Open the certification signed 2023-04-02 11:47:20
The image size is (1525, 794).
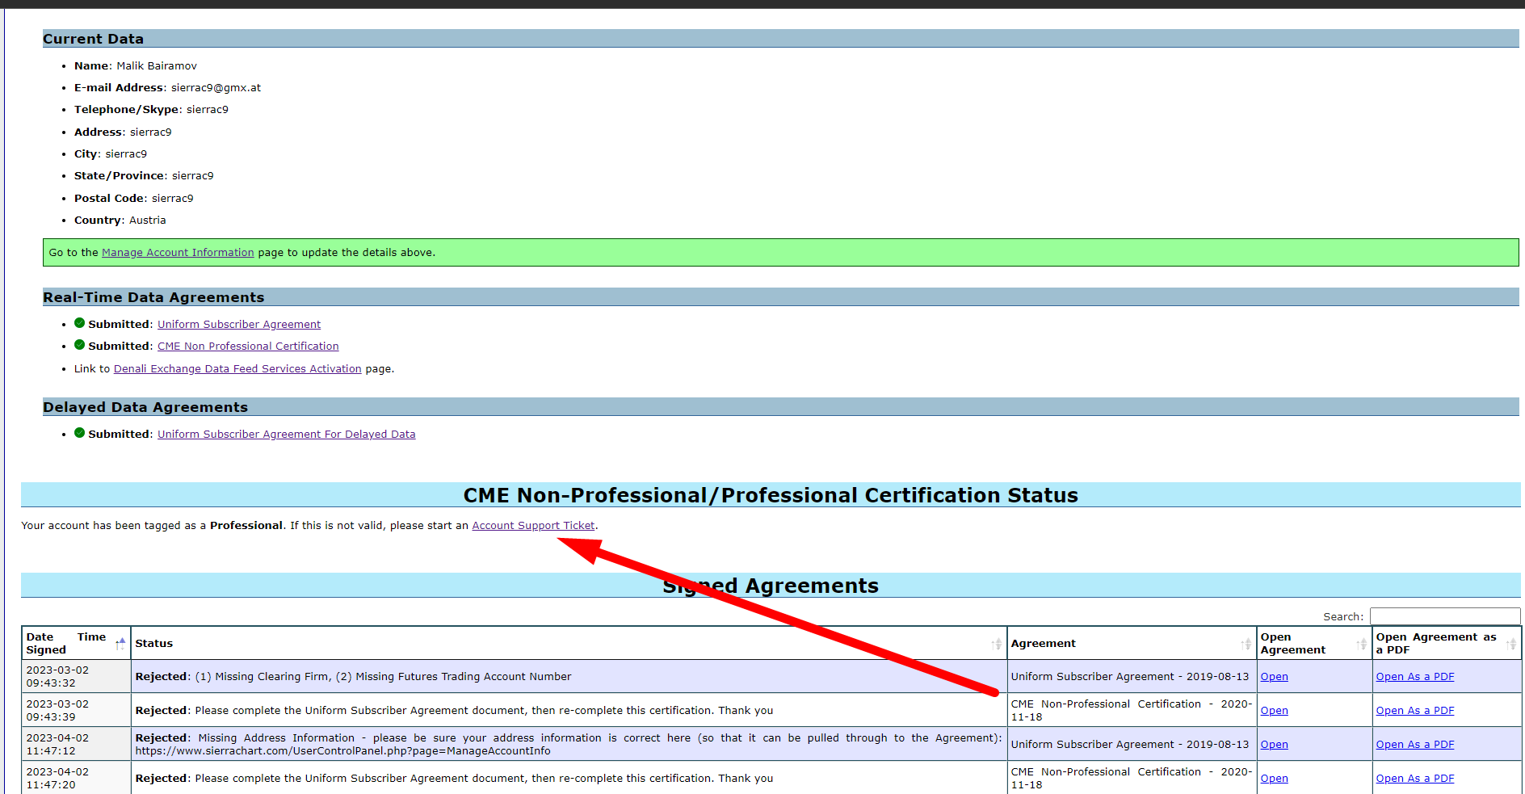tap(1274, 779)
